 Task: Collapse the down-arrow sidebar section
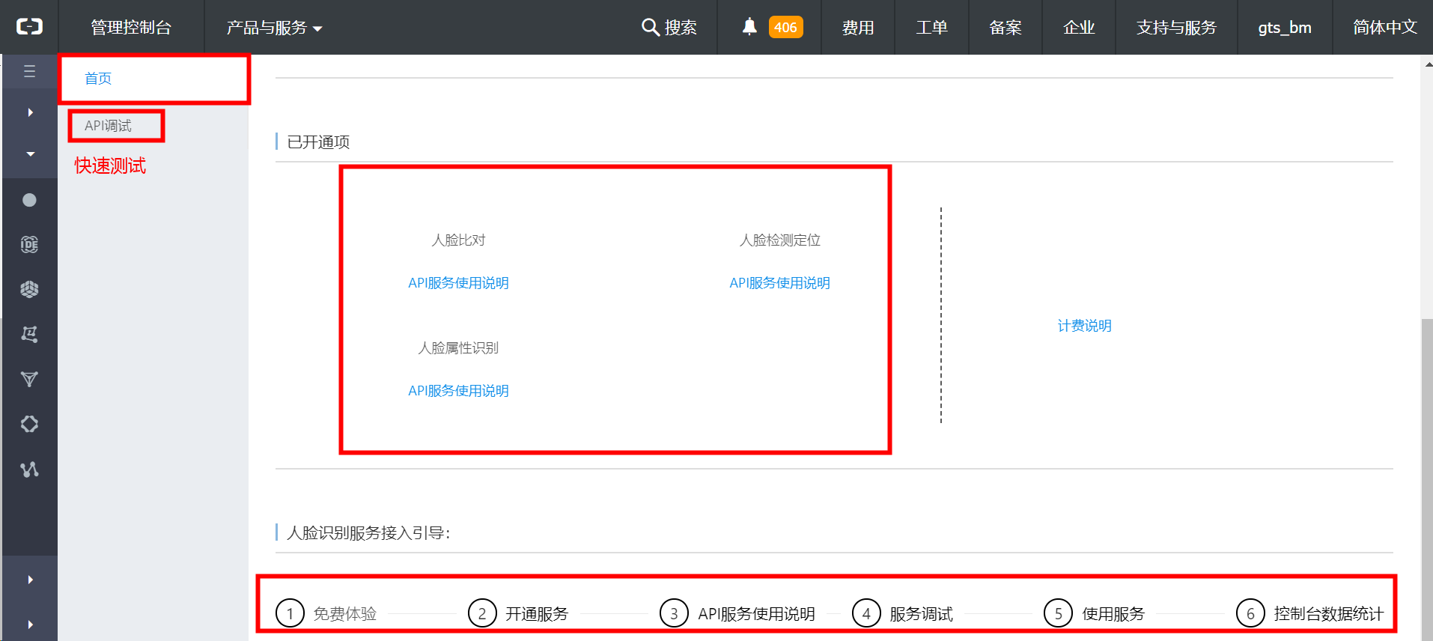point(30,154)
